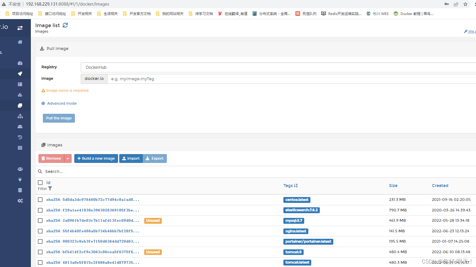This screenshot has height=267, width=476.
Task: Open the 生活相关 bookmark folder
Action: pyautogui.click(x=107, y=14)
